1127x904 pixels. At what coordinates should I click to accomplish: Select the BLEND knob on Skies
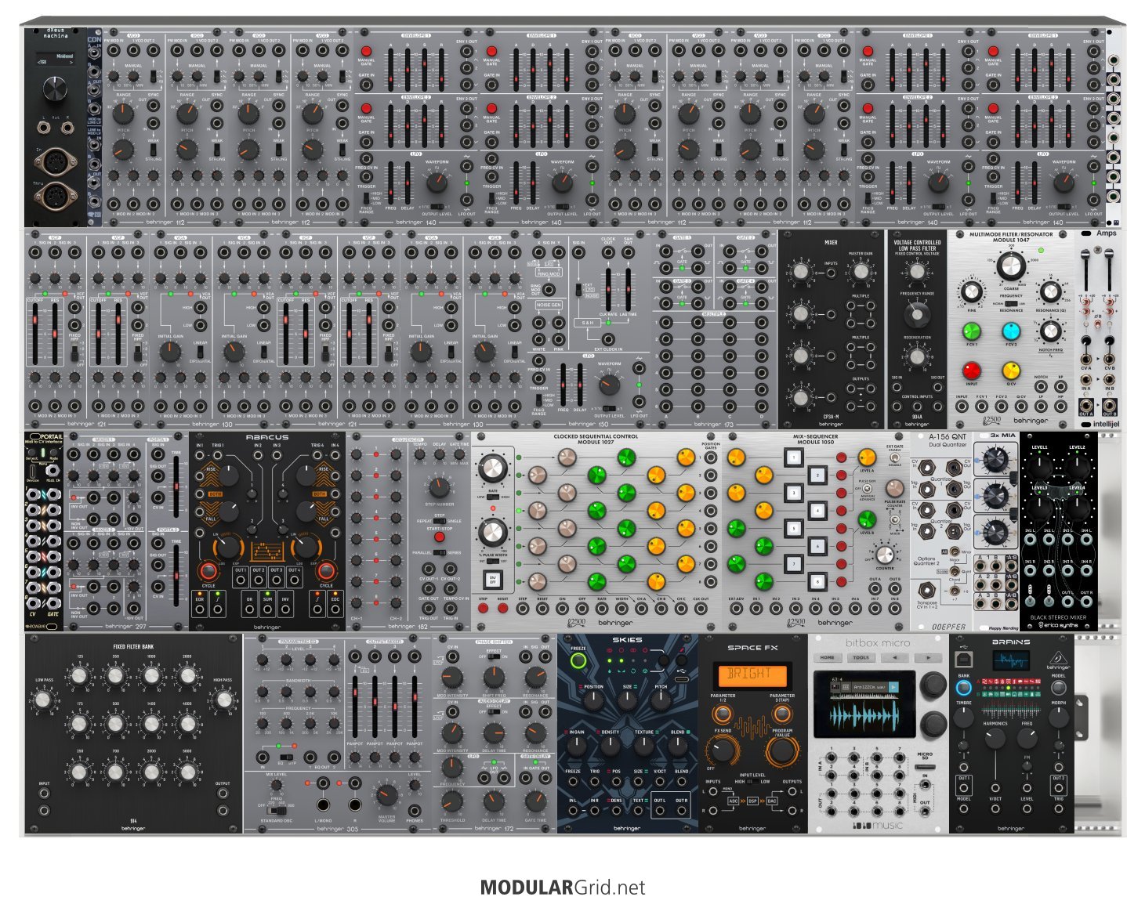pyautogui.click(x=679, y=746)
